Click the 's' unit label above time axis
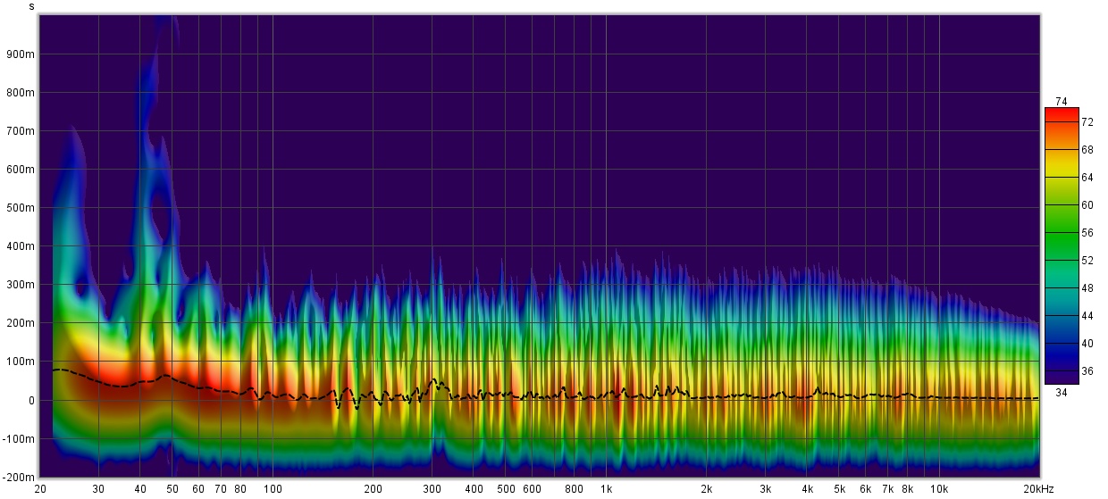 (x=32, y=6)
